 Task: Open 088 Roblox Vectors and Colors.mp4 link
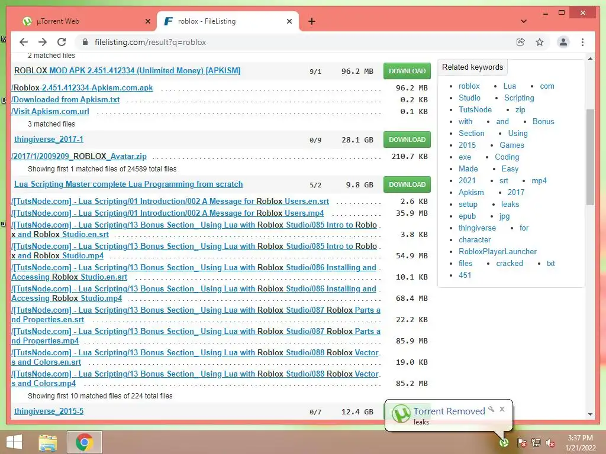tap(195, 379)
